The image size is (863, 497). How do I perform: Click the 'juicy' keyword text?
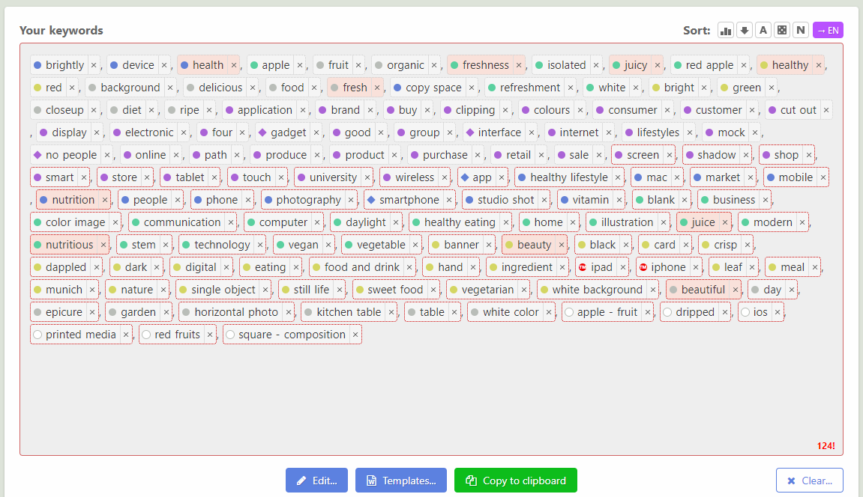[x=636, y=65]
